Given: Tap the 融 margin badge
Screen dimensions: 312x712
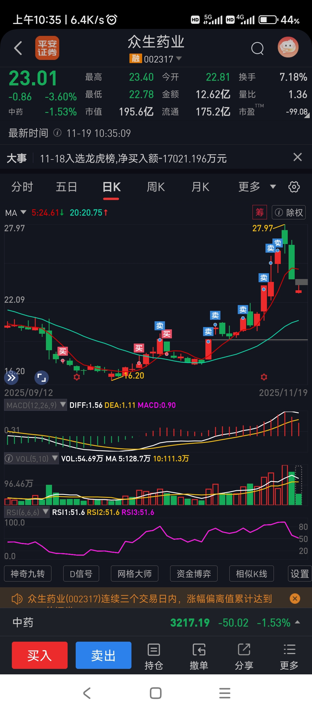Looking at the screenshot, I should click(x=135, y=58).
